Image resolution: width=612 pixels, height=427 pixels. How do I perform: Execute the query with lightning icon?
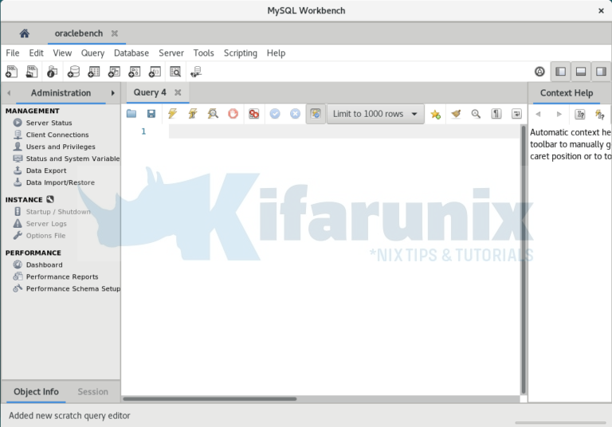pos(172,114)
